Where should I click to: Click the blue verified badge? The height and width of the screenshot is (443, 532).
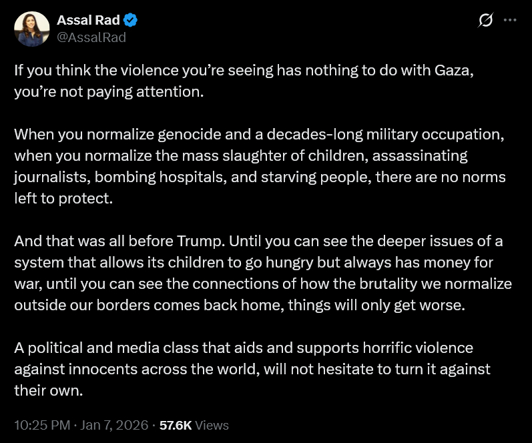click(x=131, y=21)
